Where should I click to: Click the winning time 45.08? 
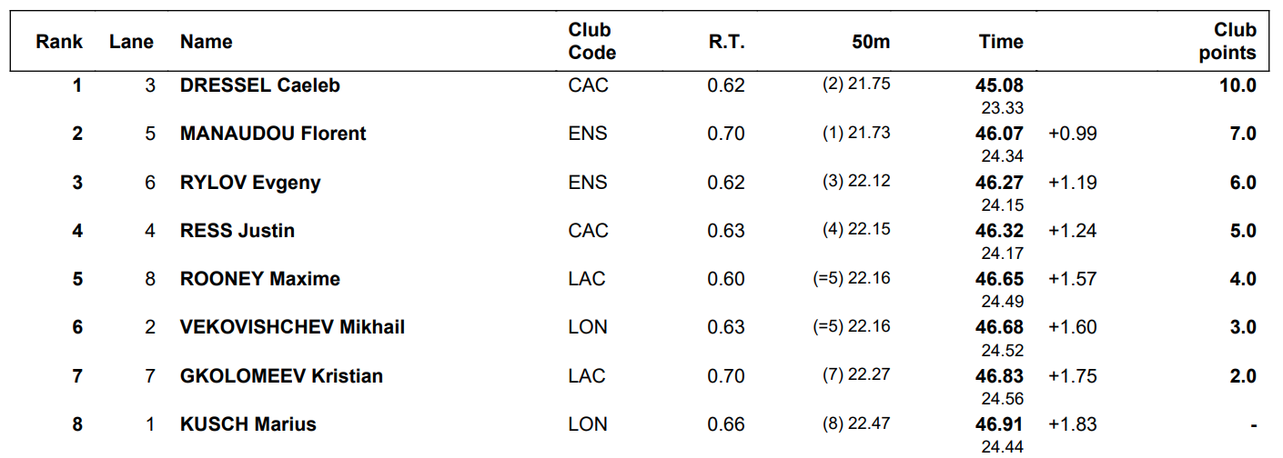pyautogui.click(x=999, y=86)
